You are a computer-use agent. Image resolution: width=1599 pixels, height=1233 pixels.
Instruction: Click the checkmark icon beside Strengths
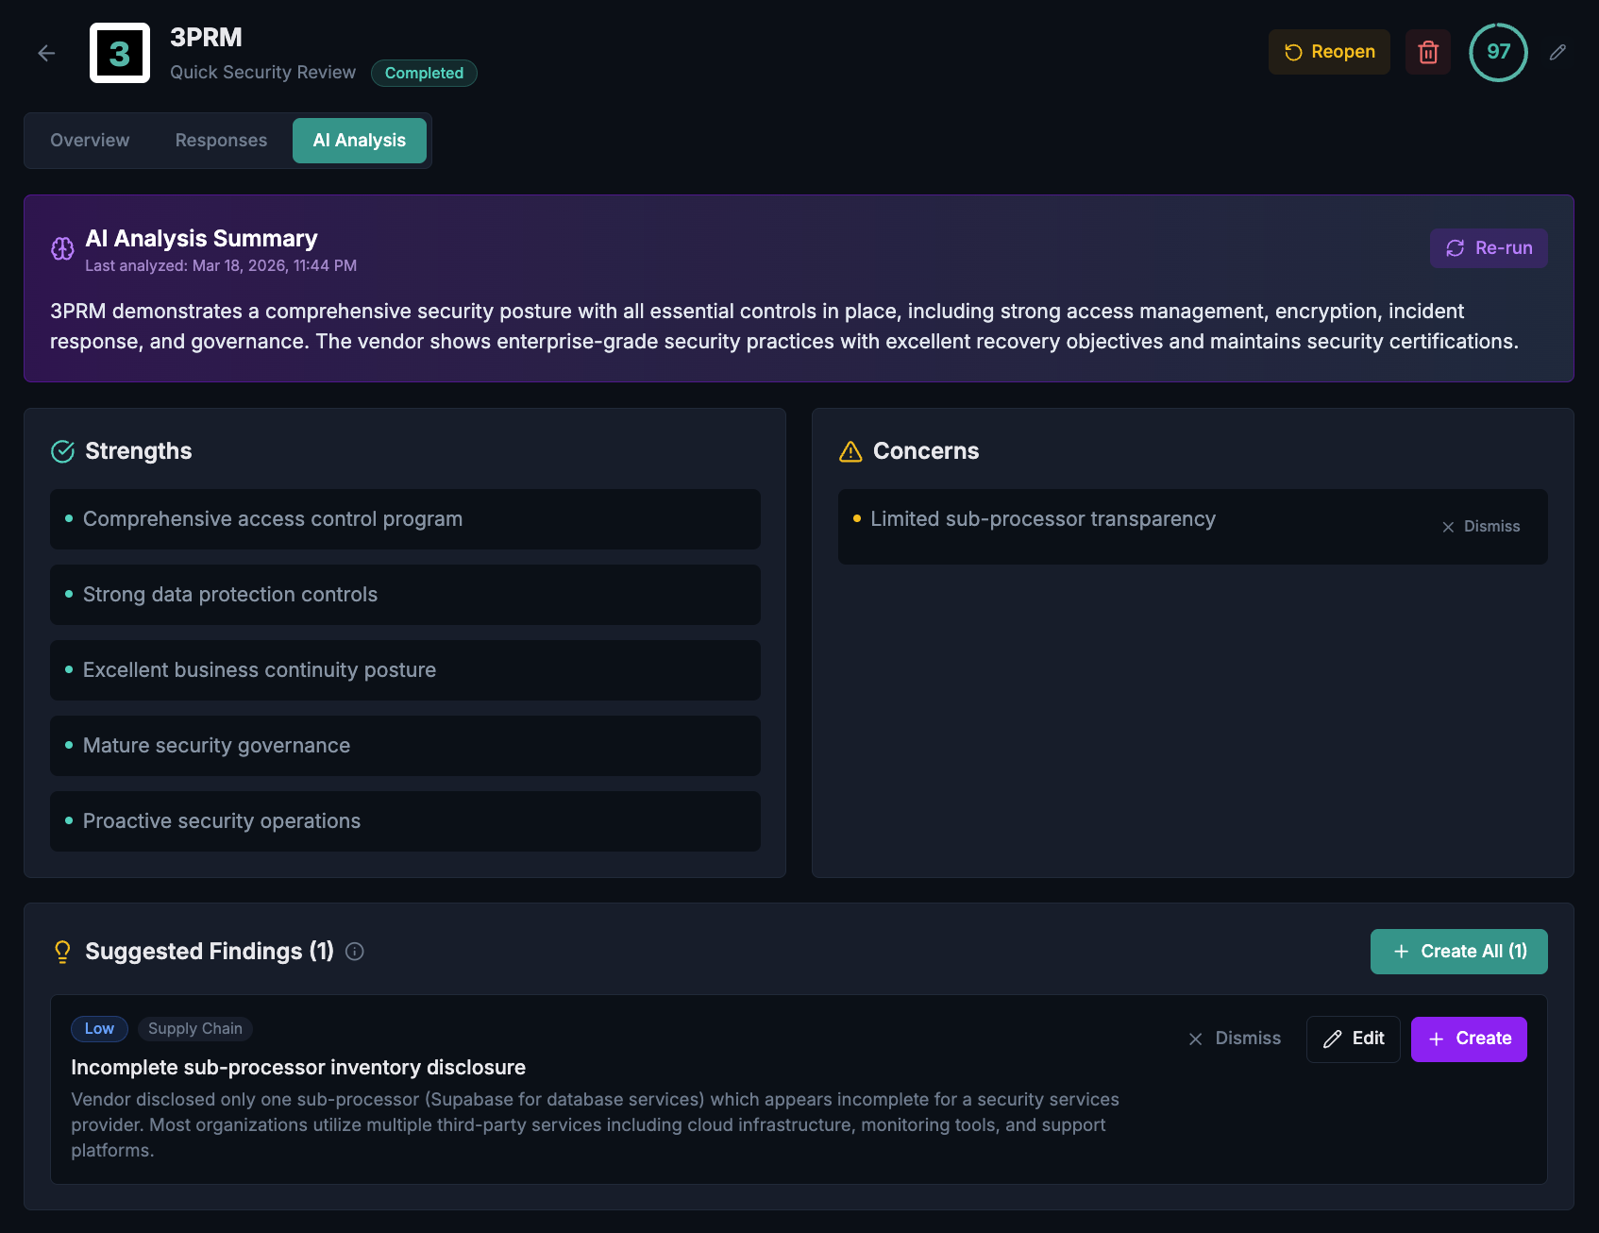61,451
